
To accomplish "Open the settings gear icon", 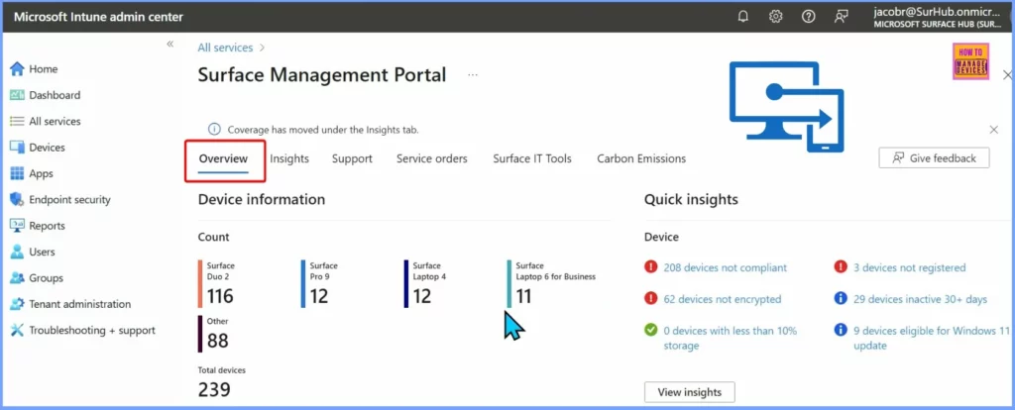I will [x=775, y=17].
